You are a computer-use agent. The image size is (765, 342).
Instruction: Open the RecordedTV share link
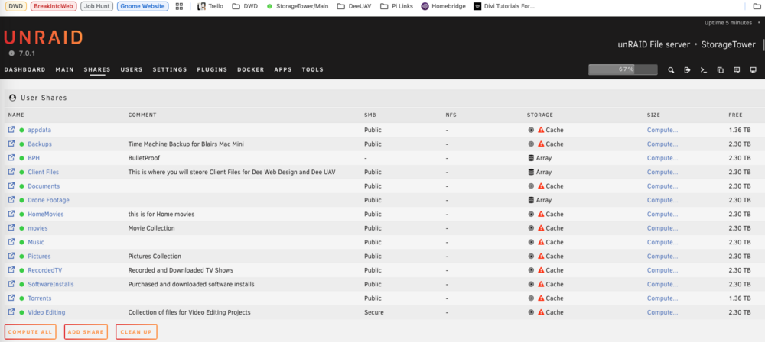[x=45, y=270]
